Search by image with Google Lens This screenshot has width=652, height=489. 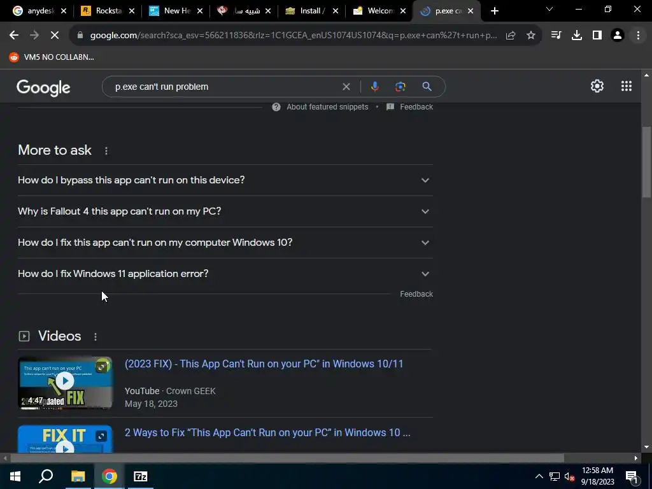coord(400,87)
